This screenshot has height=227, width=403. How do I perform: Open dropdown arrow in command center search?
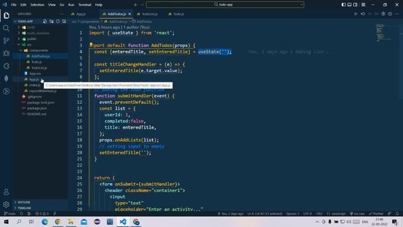(301, 4)
